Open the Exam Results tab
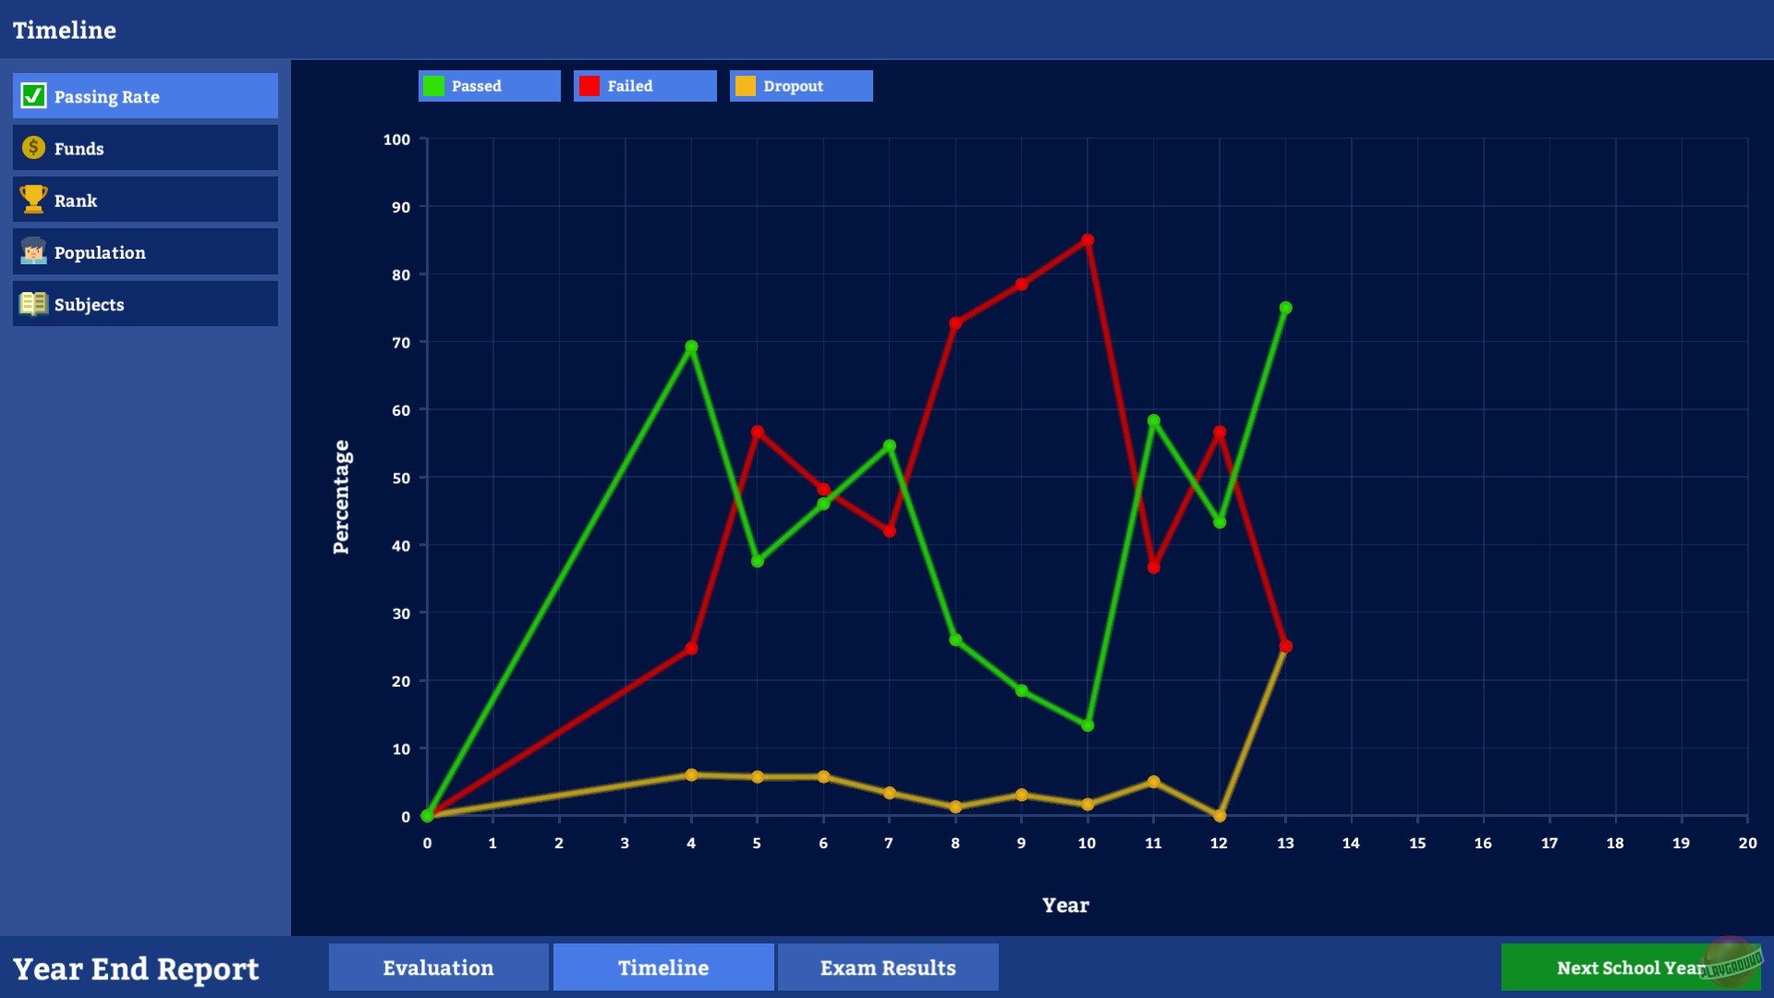This screenshot has height=998, width=1774. tap(888, 968)
